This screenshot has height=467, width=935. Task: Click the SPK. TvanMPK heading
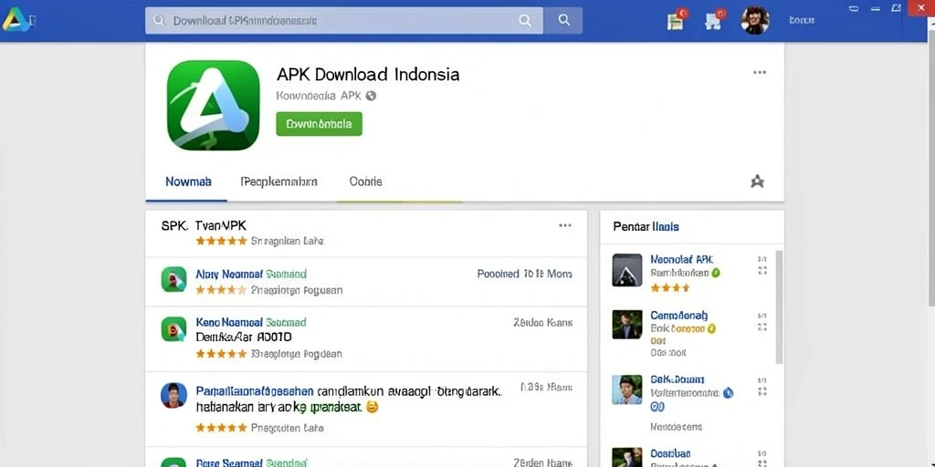(204, 226)
